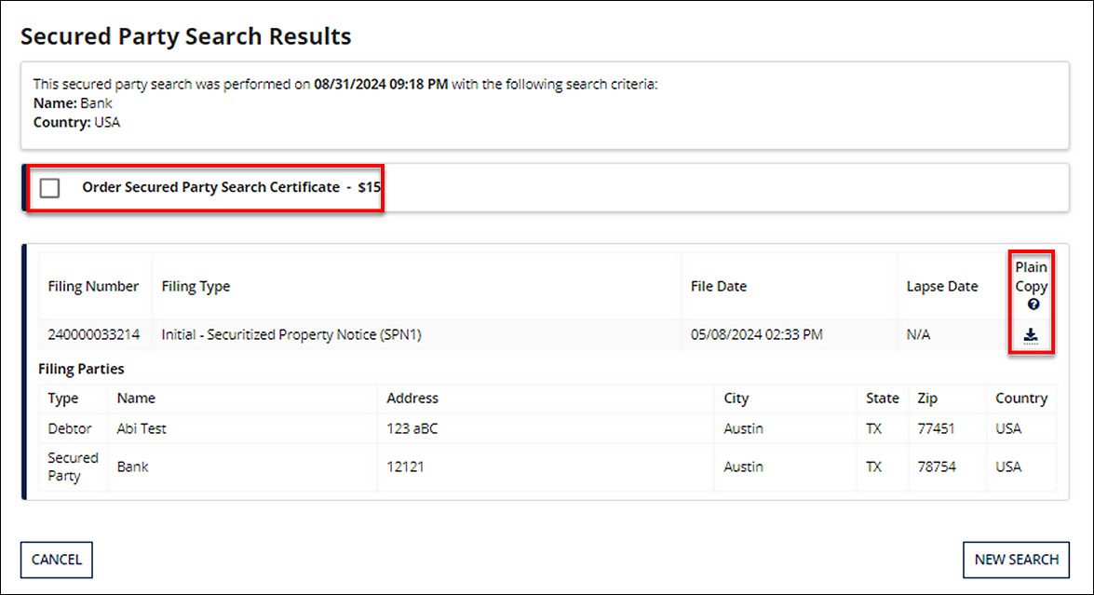Screen dimensions: 1094x595
Task: Click the Plain Copy help question mark icon
Action: click(1033, 304)
